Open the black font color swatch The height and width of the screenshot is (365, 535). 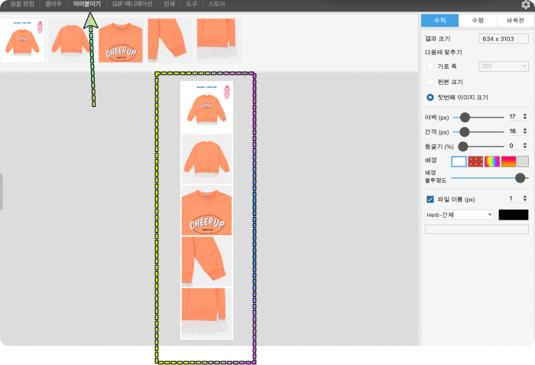tap(513, 215)
